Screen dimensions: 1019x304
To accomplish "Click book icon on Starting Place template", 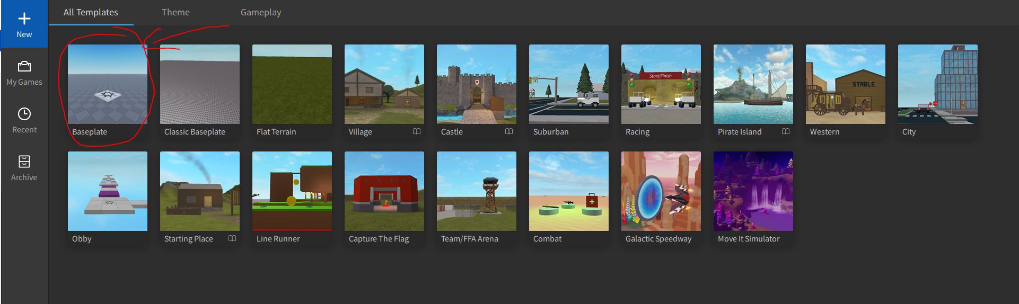I will (232, 238).
